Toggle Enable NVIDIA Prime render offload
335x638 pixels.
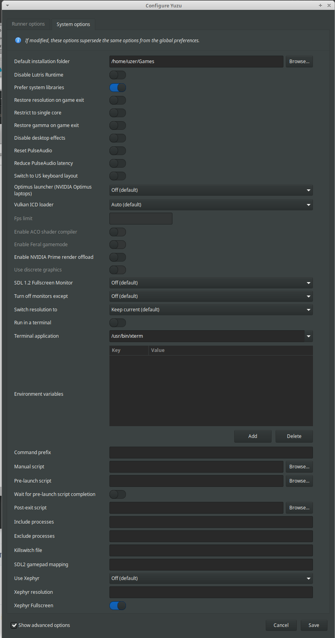118,257
